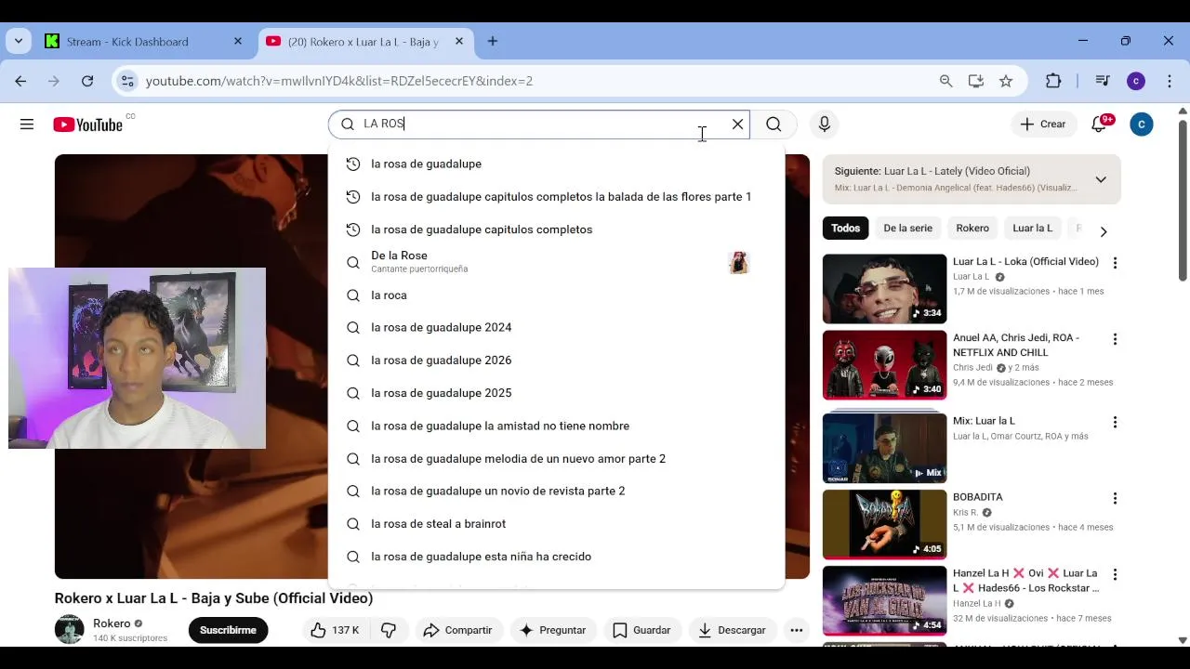
Task: Close the Rokero x Luar La L tab
Action: click(x=459, y=41)
